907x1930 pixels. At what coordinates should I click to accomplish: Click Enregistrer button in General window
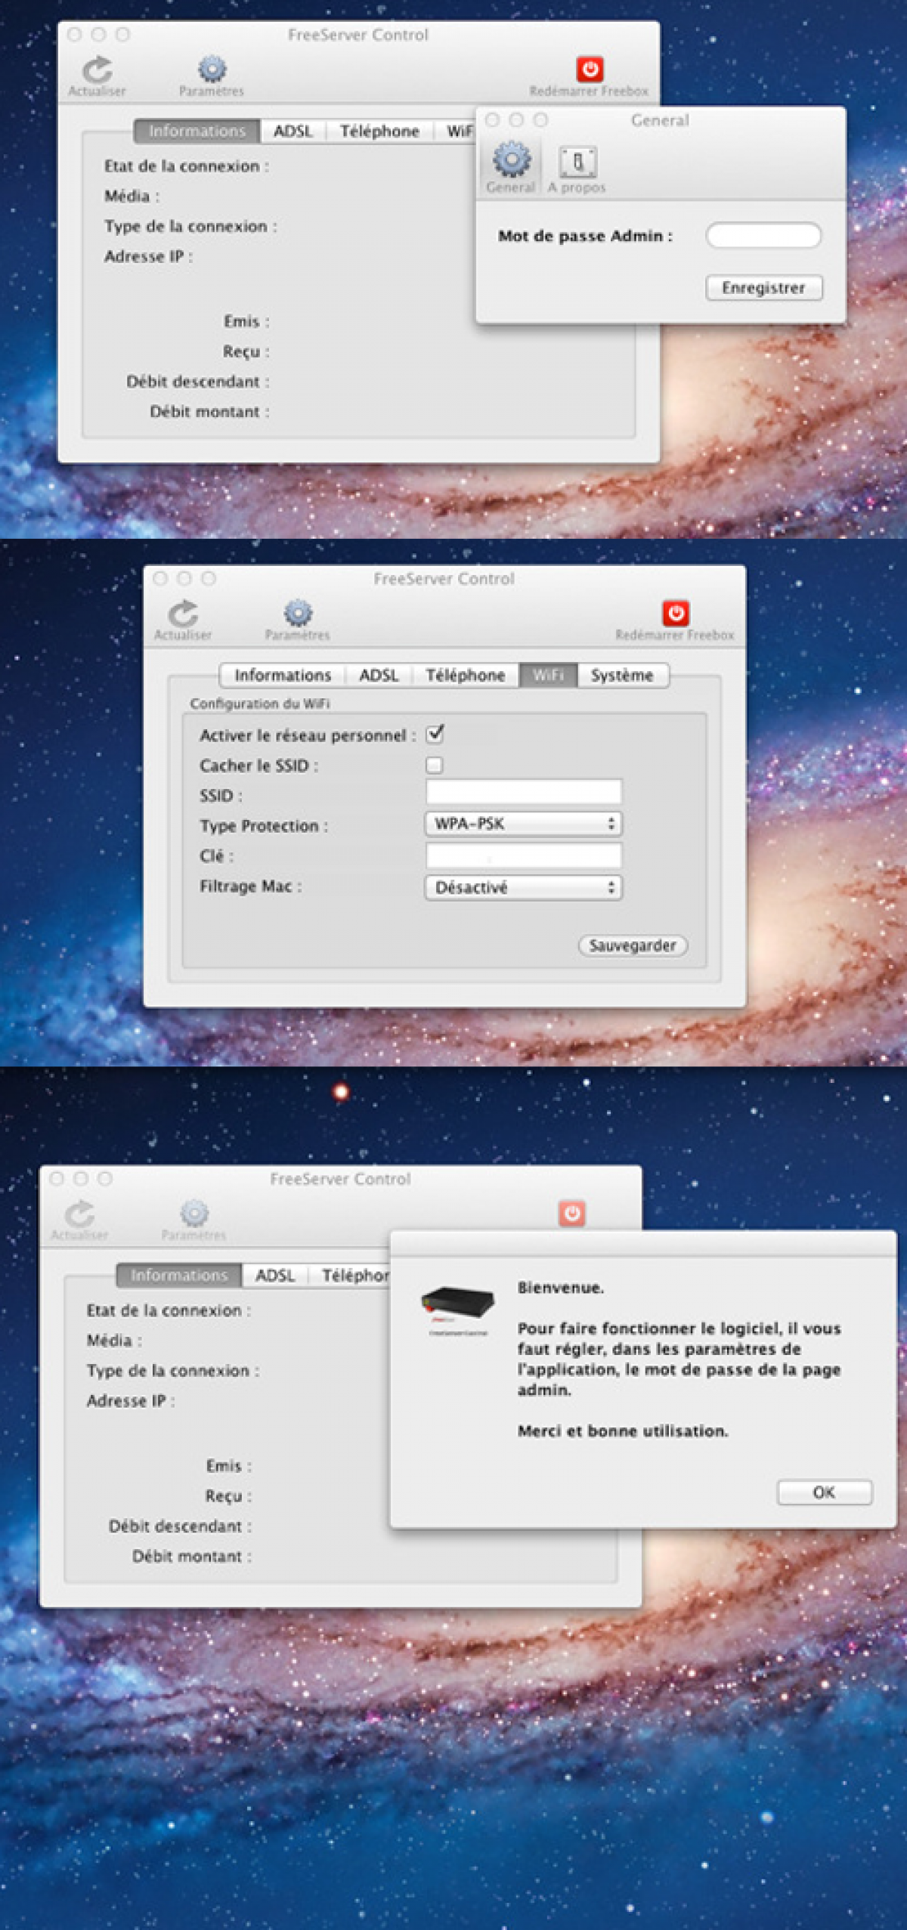tap(764, 287)
